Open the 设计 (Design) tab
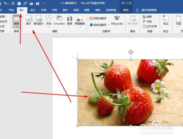This screenshot has height=139, width=183. click(x=33, y=10)
